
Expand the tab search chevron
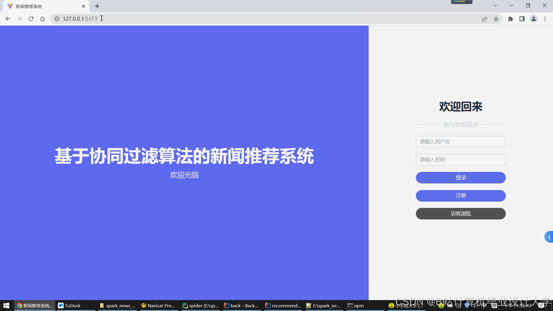coord(495,5)
